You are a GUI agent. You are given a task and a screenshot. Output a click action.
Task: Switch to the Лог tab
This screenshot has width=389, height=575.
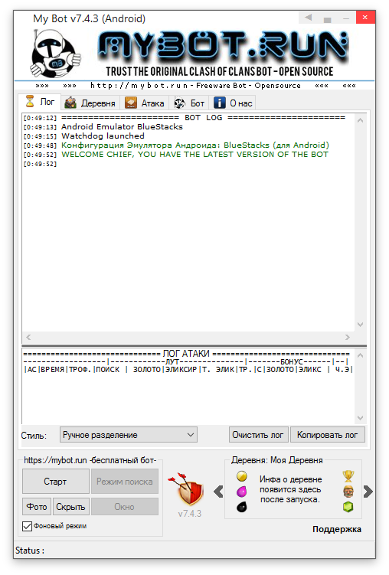click(40, 102)
